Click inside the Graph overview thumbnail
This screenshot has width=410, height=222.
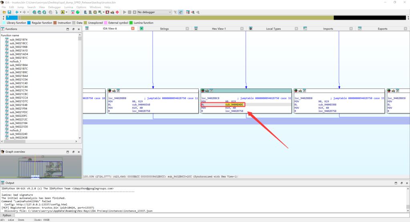coord(40,167)
